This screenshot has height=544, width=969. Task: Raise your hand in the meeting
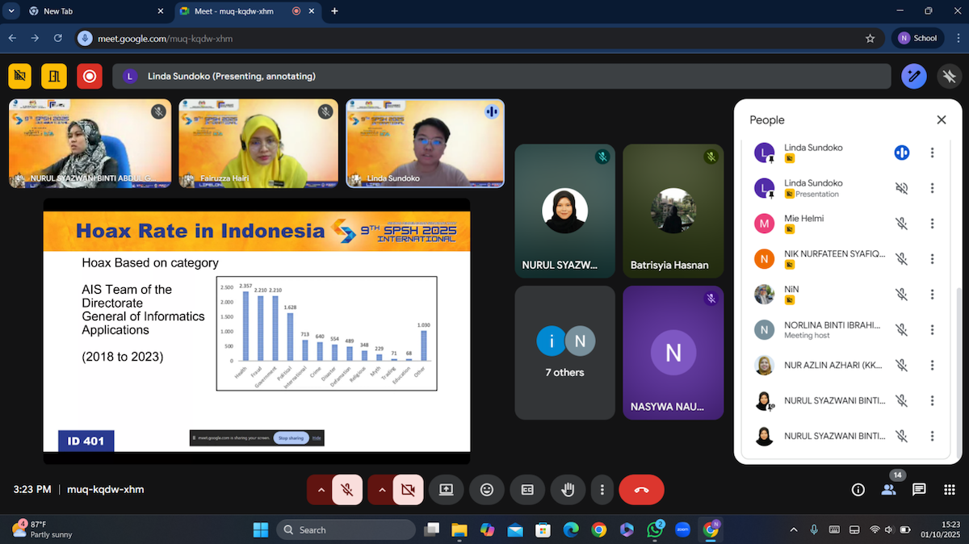(568, 489)
